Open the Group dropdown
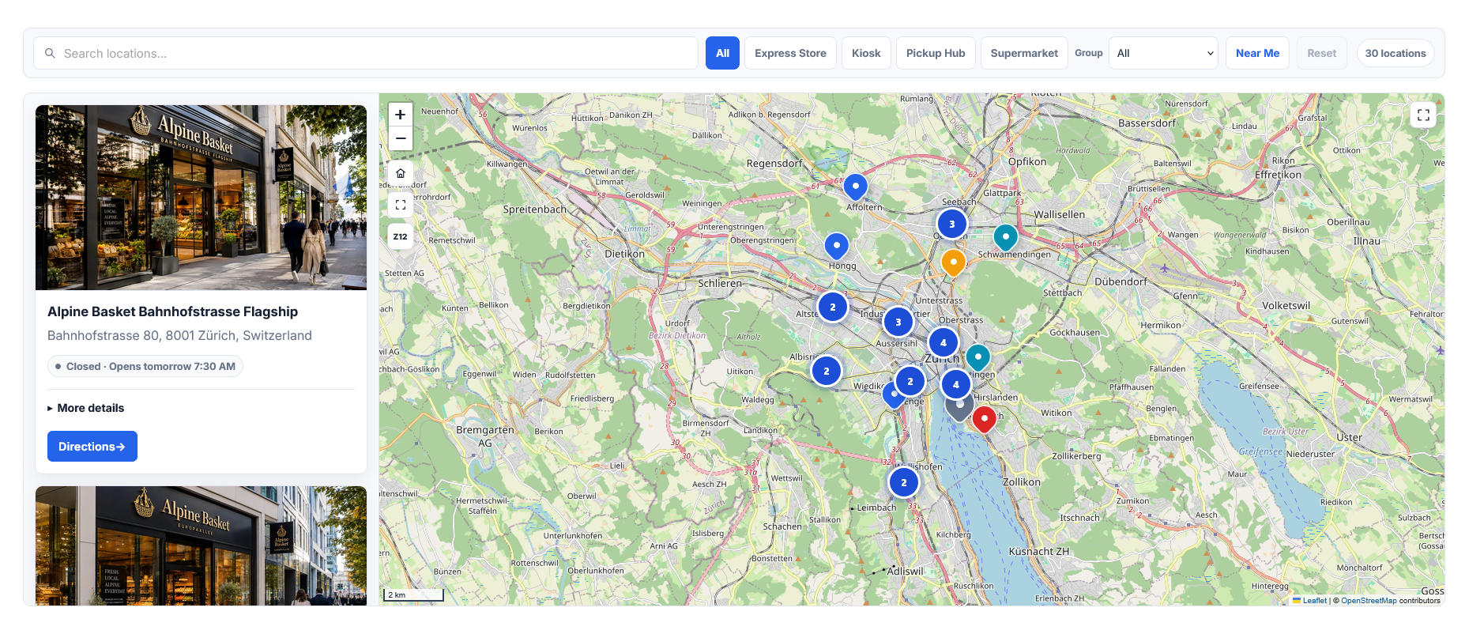The width and height of the screenshot is (1469, 634). pos(1163,53)
